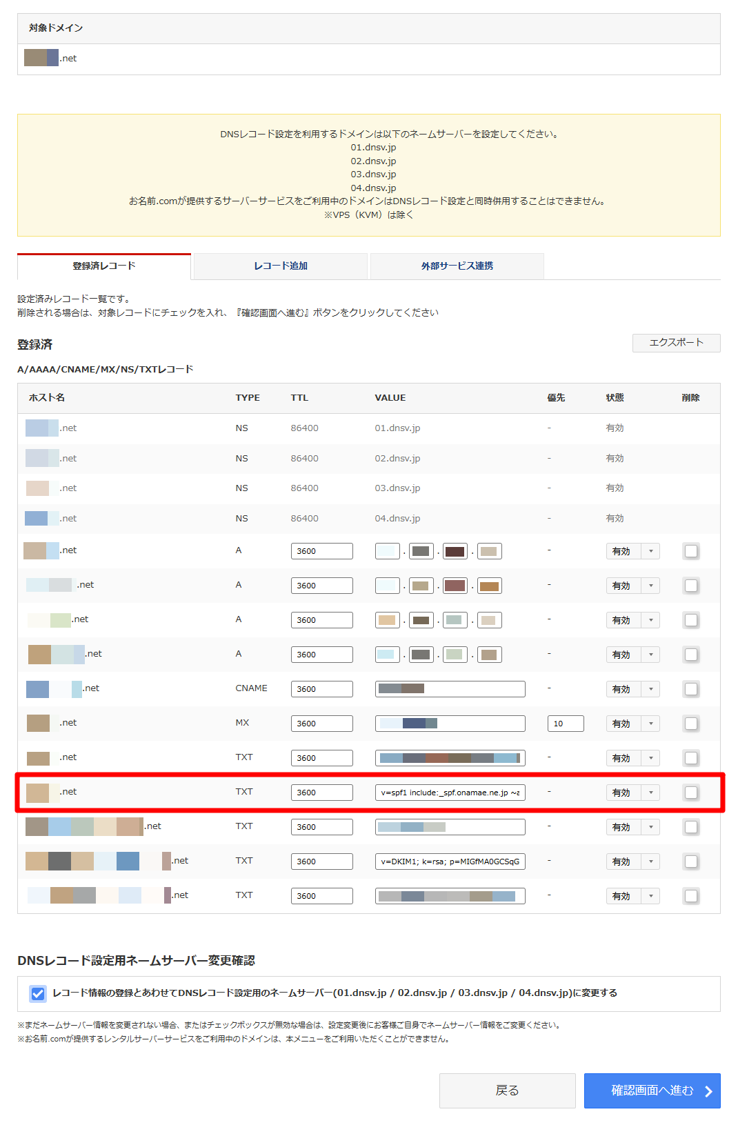Click the エクスポート button
This screenshot has height=1125, width=738.
676,343
